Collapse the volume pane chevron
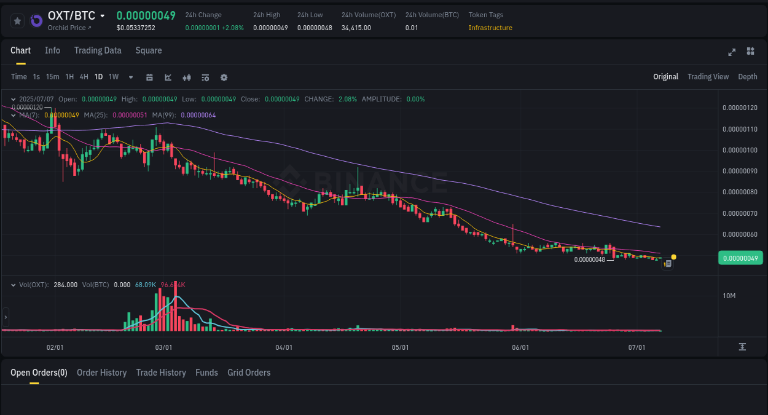 tap(13, 285)
